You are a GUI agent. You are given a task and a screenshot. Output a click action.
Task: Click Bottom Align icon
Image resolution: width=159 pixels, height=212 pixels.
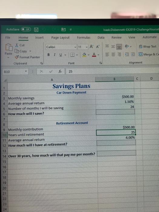pos(119,47)
